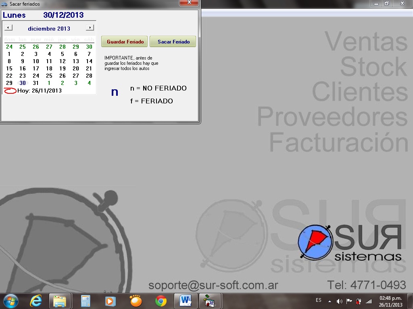Advance the calendar to the next month
The width and height of the screenshot is (413, 309).
click(90, 28)
